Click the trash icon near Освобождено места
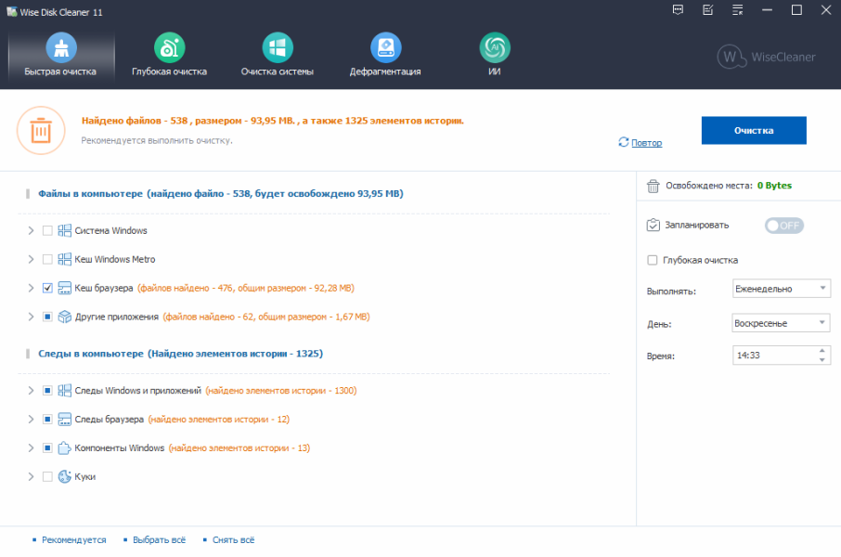The image size is (841, 557). coord(653,187)
